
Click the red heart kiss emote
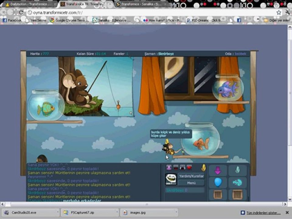189,167
